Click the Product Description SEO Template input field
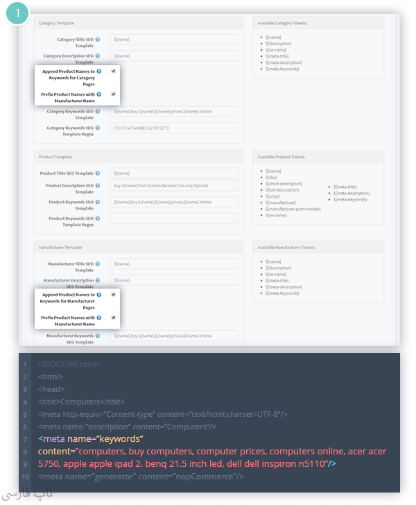416x505 pixels. pos(173,186)
